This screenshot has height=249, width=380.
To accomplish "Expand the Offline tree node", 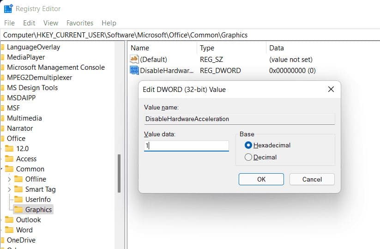I will tap(9, 179).
